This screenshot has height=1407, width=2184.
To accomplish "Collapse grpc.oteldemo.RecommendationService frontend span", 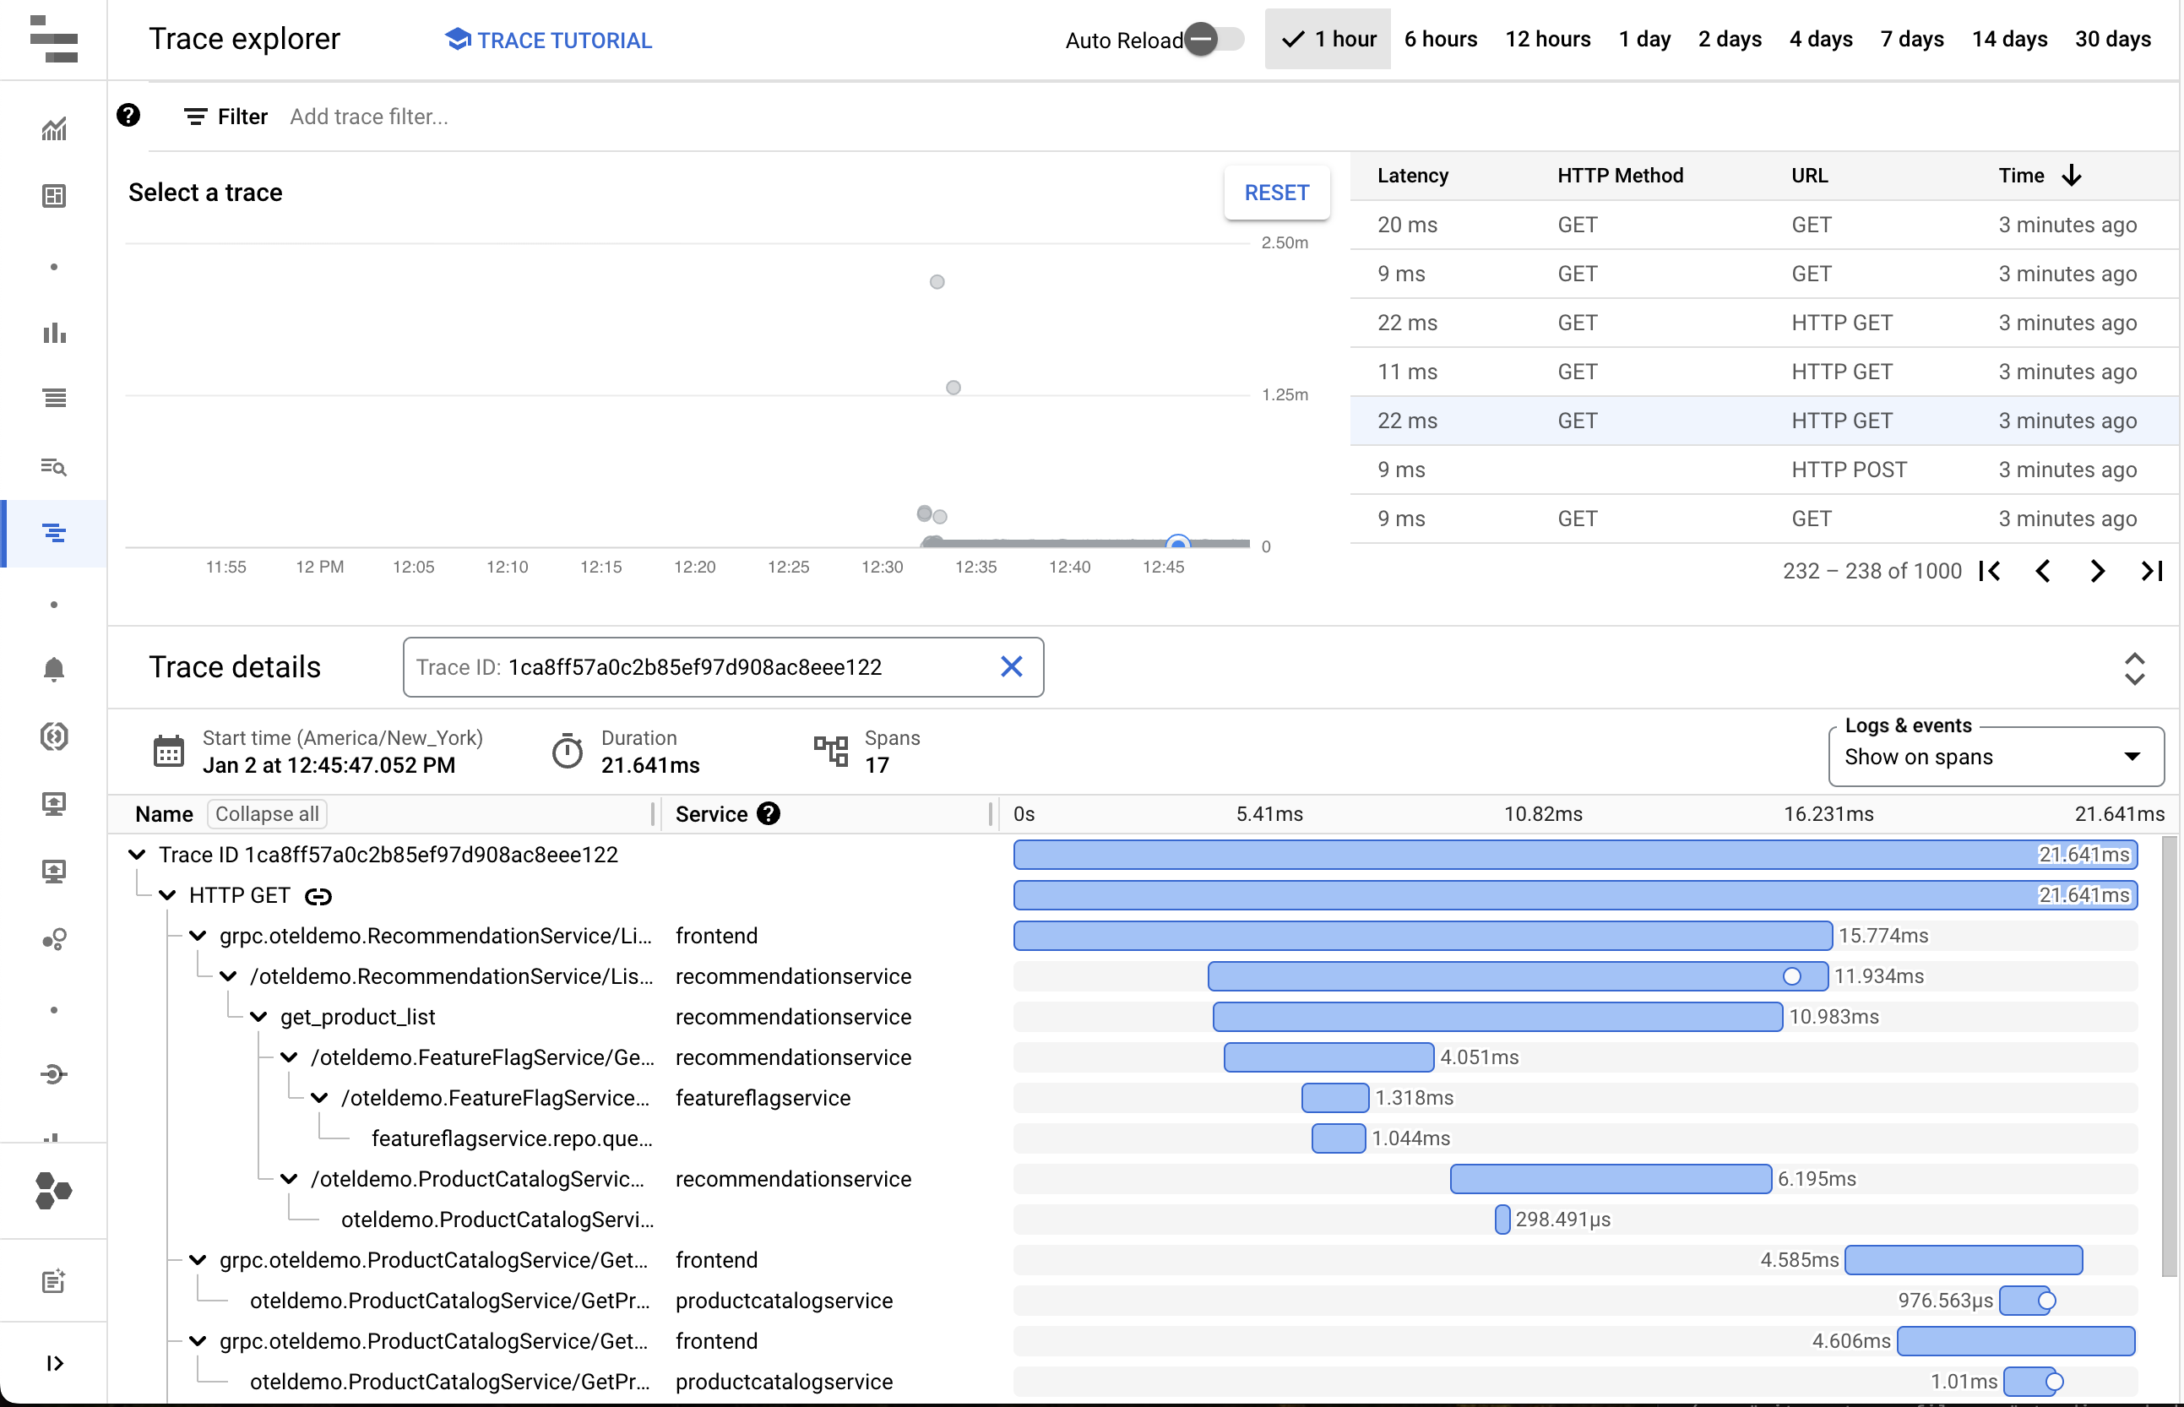I will tap(198, 936).
